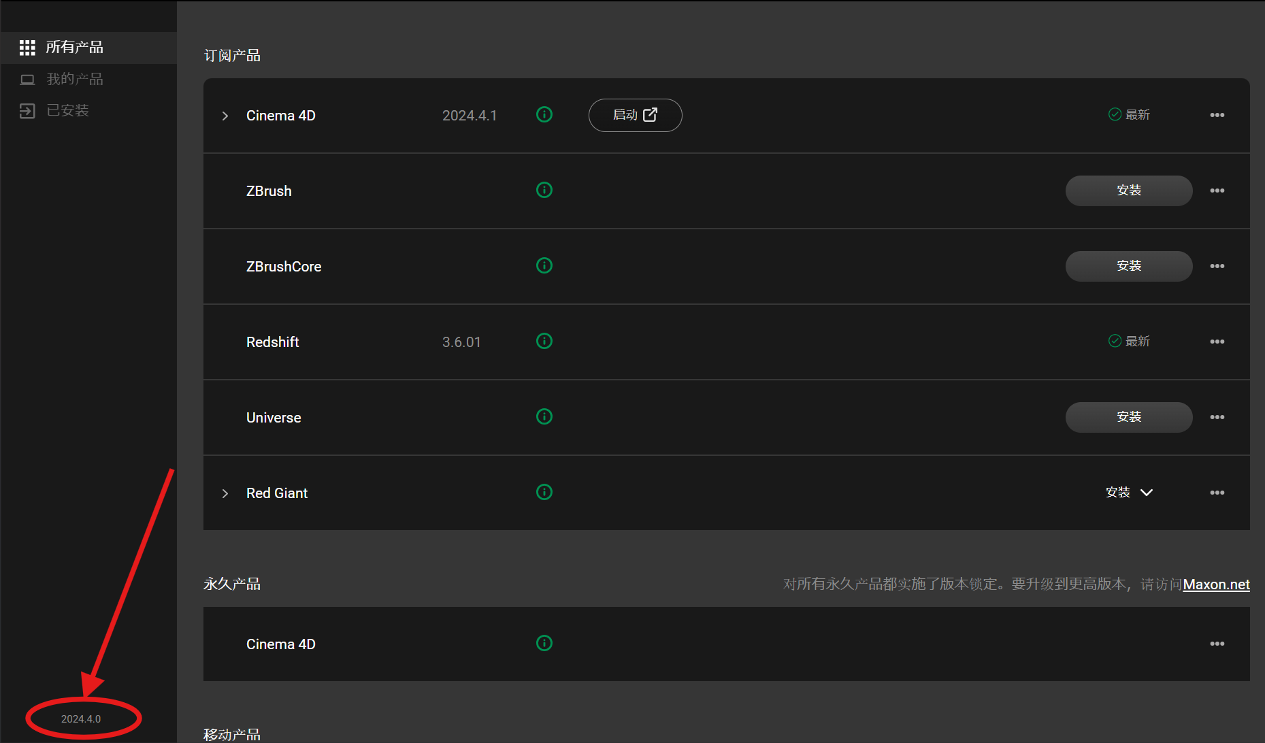Click the Redshift product name
This screenshot has height=743, width=1265.
(272, 342)
